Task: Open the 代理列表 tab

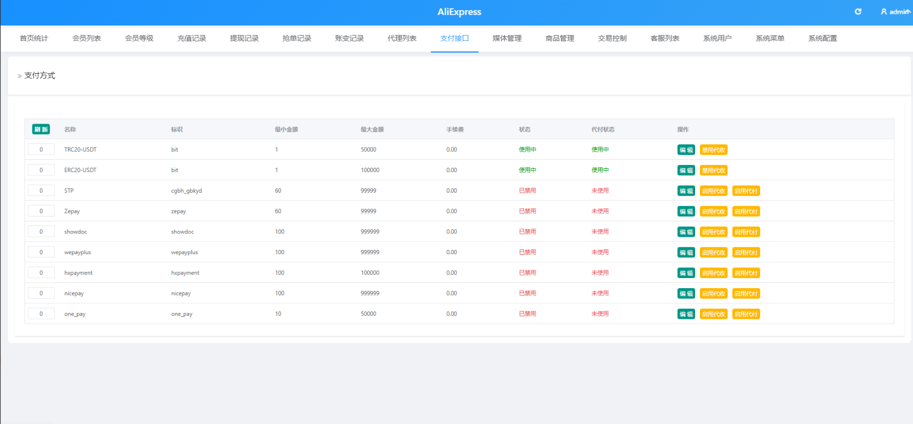Action: coord(402,38)
